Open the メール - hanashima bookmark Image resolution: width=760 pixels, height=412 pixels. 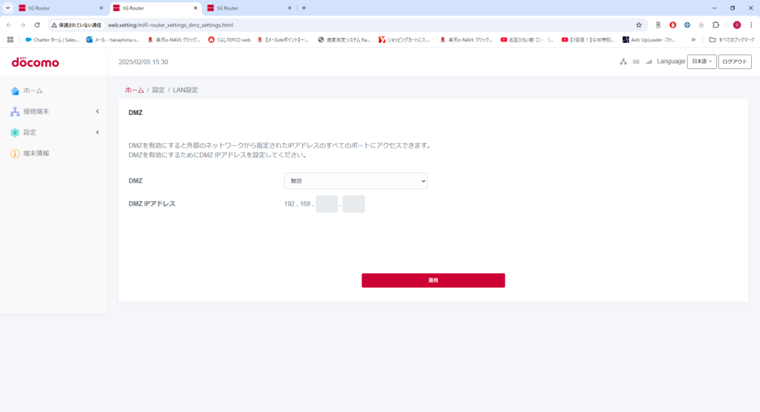click(113, 40)
